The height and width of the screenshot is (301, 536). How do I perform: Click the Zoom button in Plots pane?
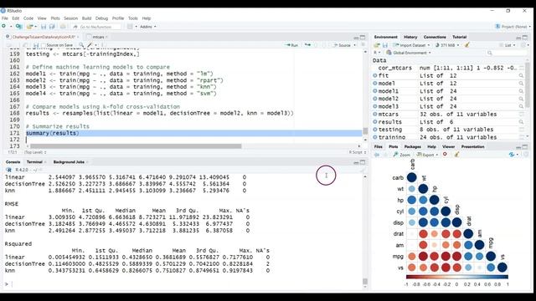tap(402, 155)
